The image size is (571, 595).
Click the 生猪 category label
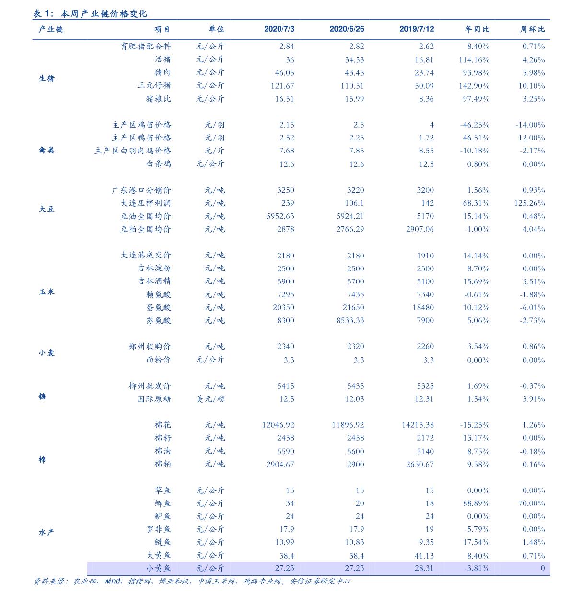[47, 78]
